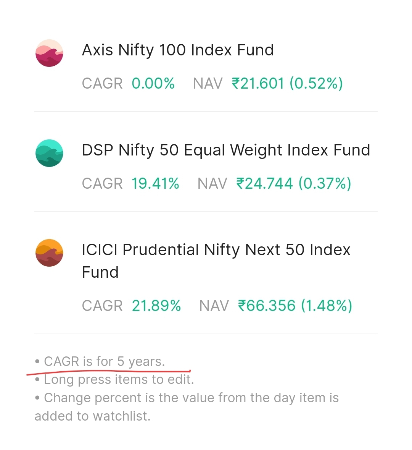Tap the 'CAGR is for 5 years' note
This screenshot has width=412, height=450.
click(104, 361)
